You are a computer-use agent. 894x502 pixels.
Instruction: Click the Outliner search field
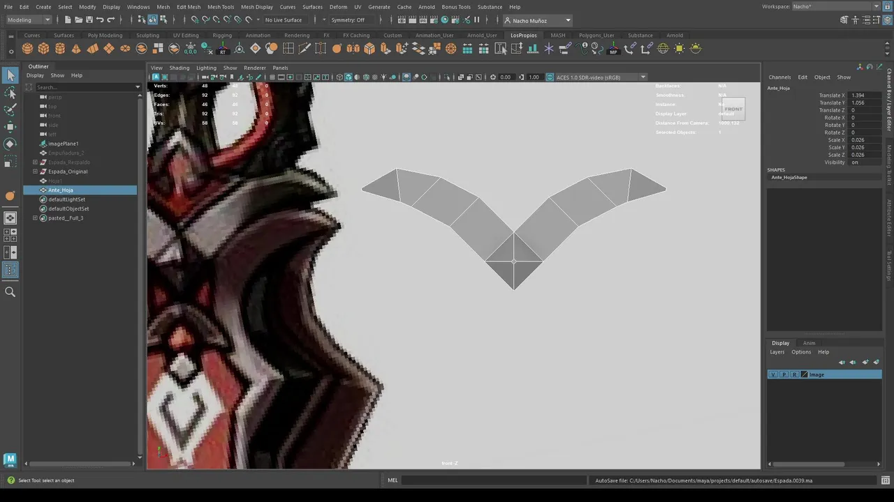[x=84, y=87]
